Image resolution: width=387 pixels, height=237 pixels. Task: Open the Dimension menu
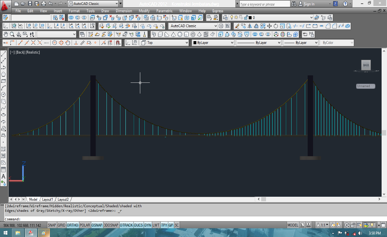tap(124, 11)
